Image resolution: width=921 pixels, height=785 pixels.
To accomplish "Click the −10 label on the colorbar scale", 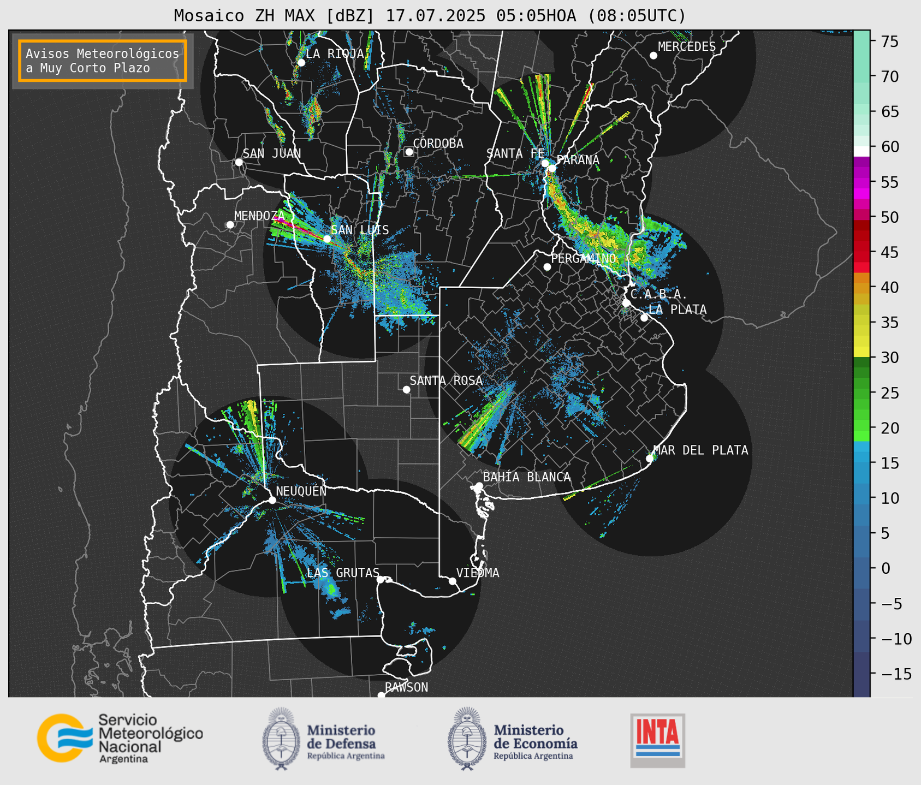I will pos(896,639).
